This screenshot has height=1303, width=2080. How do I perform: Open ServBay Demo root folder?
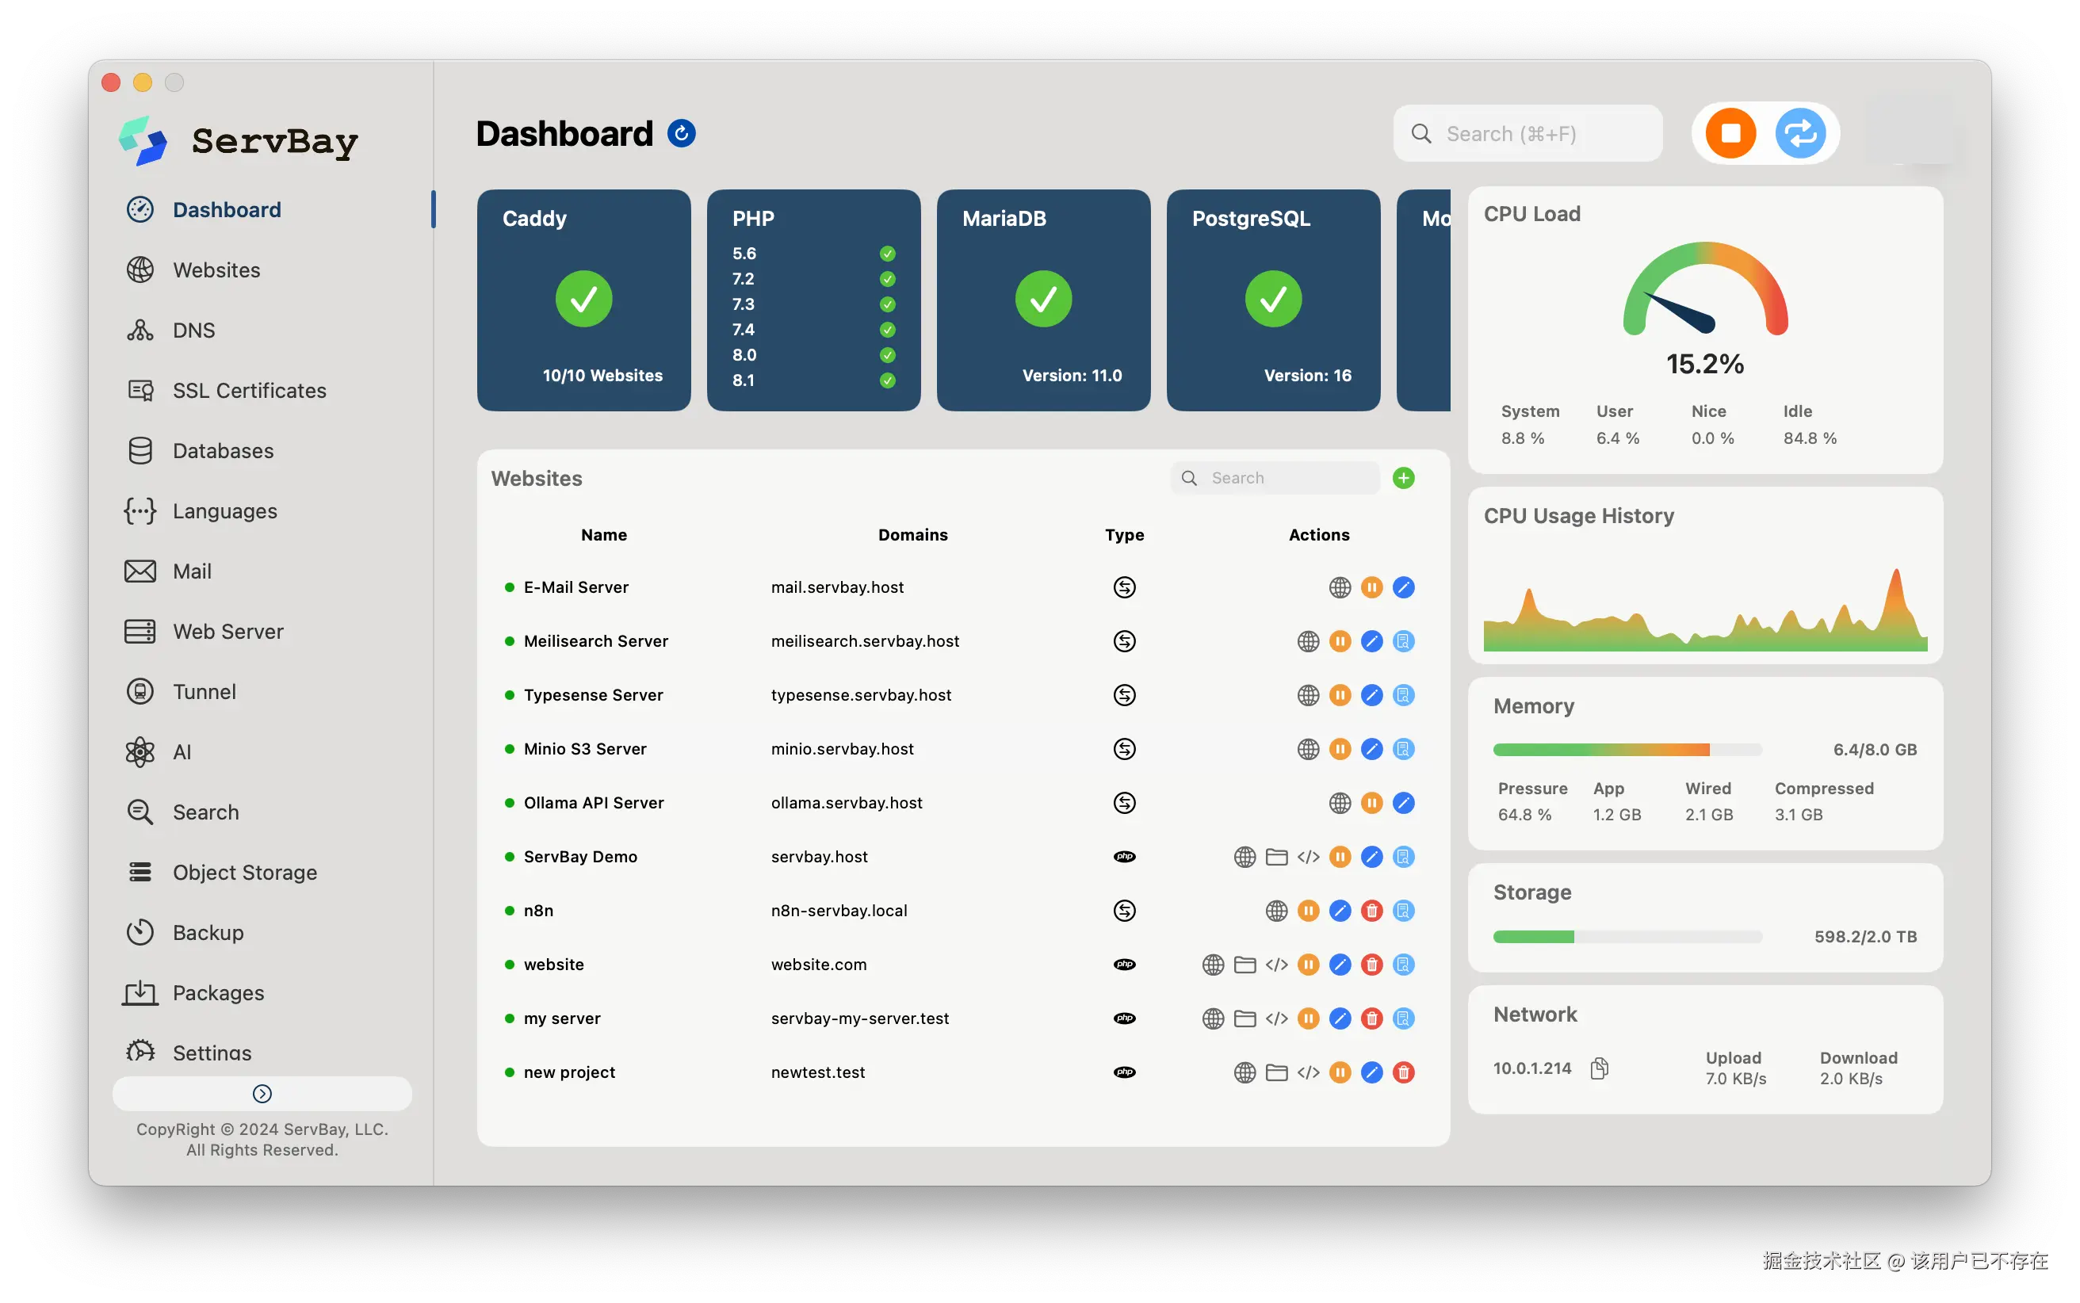(x=1276, y=857)
